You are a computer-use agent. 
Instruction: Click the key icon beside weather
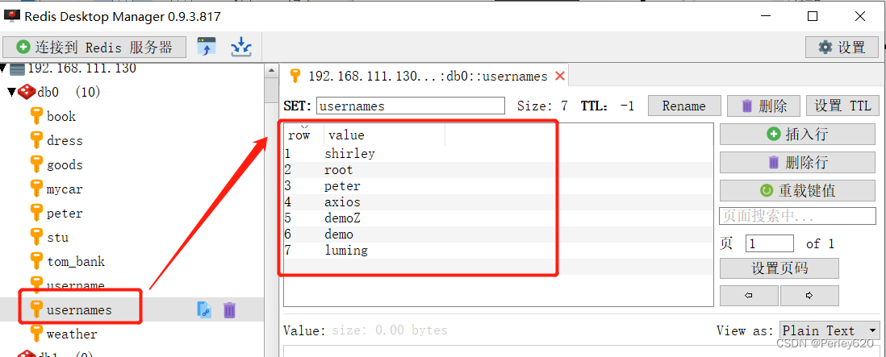(x=37, y=334)
